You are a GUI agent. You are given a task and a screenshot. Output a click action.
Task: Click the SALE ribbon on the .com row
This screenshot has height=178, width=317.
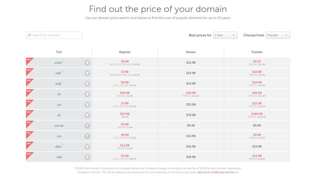point(29,60)
